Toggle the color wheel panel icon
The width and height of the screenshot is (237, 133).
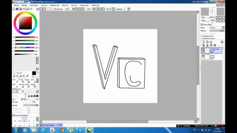pos(14,9)
